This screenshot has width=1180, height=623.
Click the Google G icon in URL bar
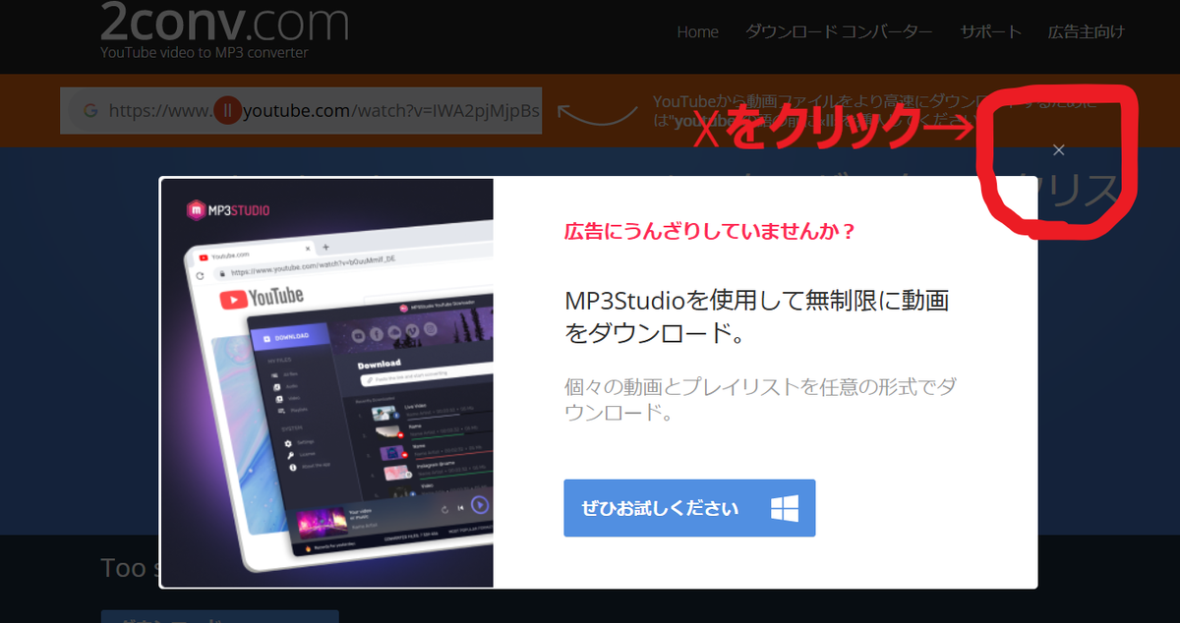pos(89,111)
